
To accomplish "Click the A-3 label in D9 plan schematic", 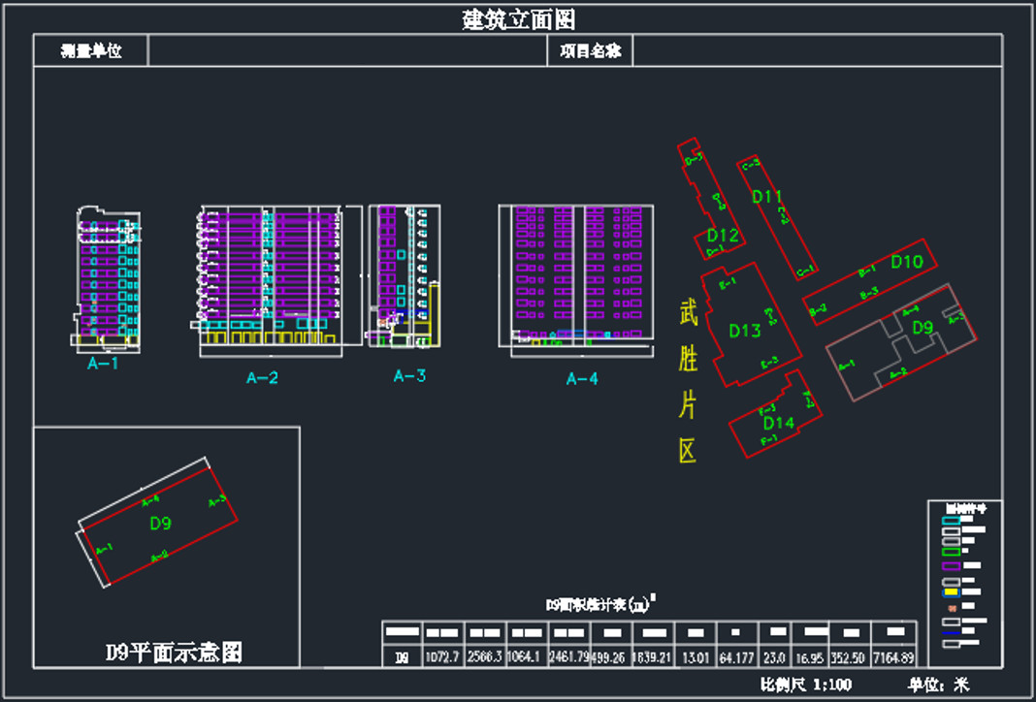I will click(x=217, y=501).
